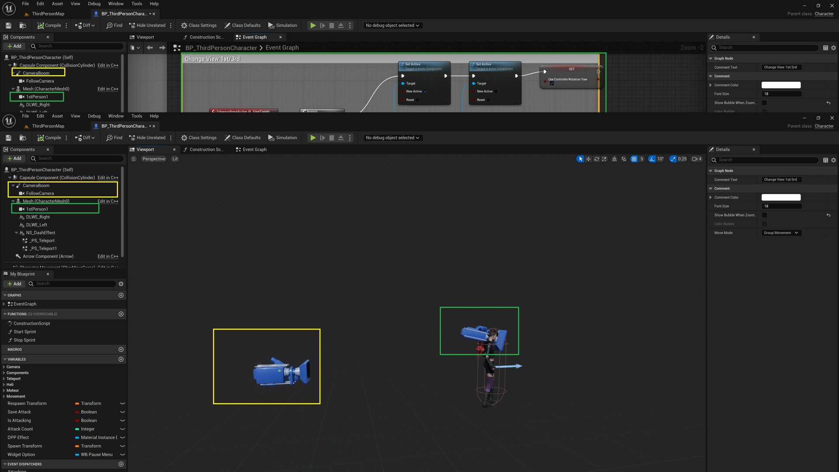Viewport: 839px width, 472px height.
Task: Compile the blueprint
Action: [x=49, y=138]
